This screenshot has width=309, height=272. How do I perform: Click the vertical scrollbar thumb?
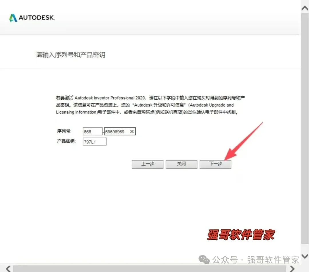point(305,129)
